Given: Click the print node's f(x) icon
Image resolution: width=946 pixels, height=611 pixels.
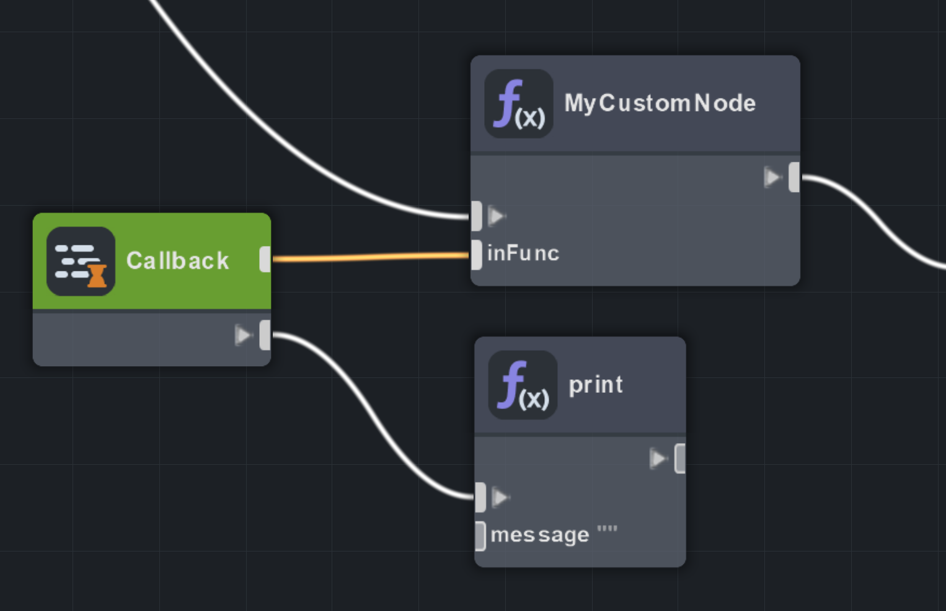Looking at the screenshot, I should click(x=523, y=385).
